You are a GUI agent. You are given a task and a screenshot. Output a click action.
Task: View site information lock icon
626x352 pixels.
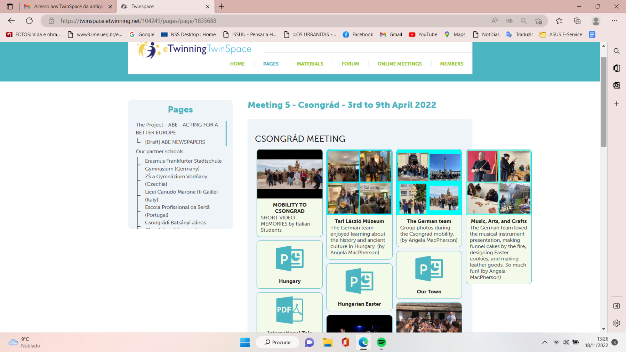(x=51, y=21)
